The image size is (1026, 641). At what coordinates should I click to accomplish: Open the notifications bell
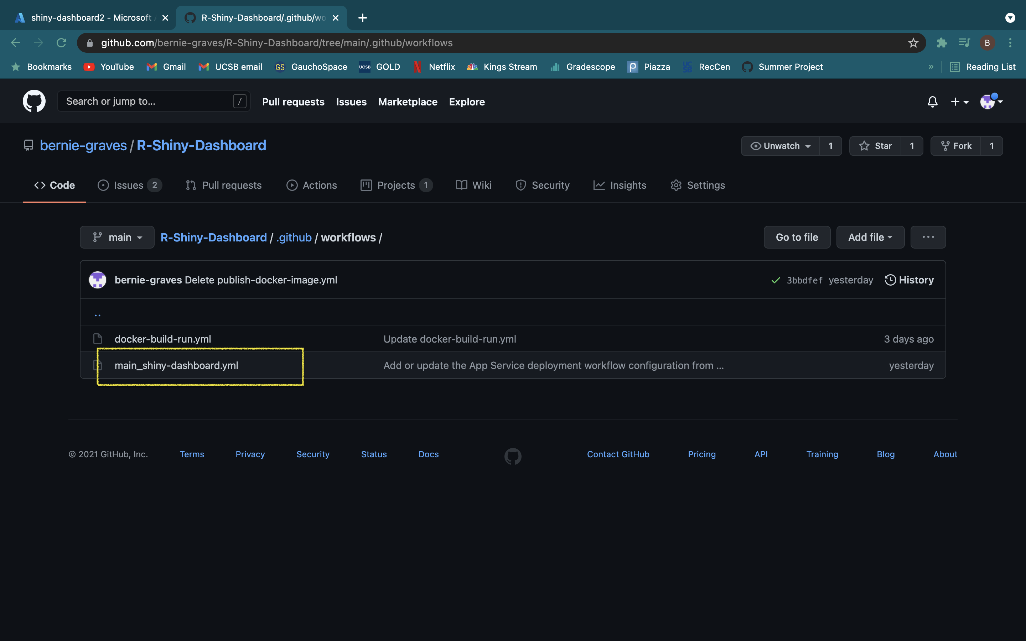(x=932, y=102)
